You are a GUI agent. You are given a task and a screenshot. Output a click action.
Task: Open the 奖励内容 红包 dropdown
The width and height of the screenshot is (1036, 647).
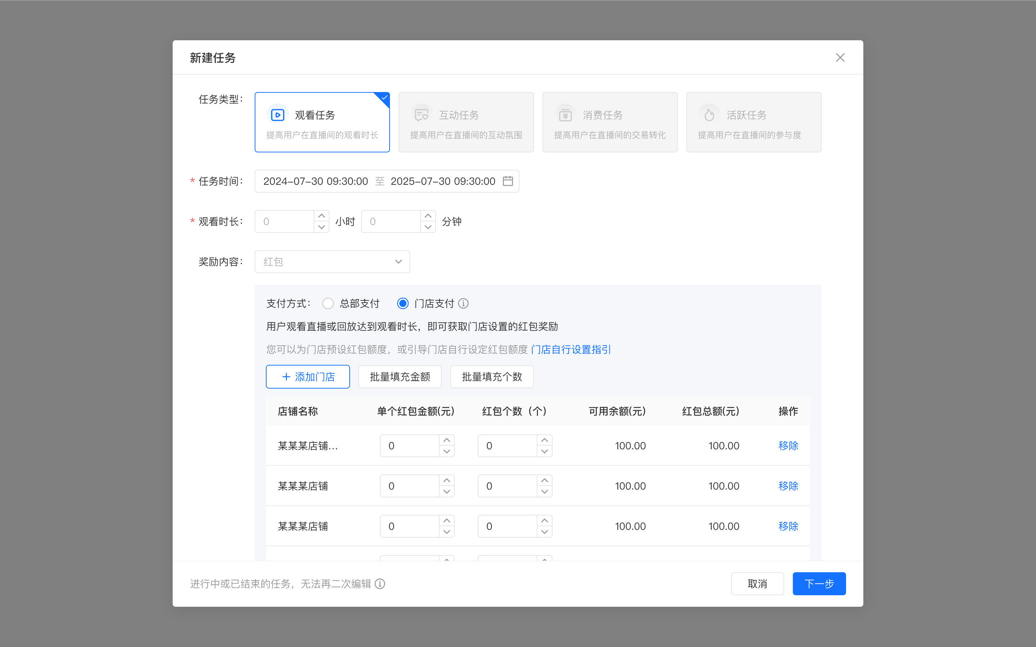point(332,261)
